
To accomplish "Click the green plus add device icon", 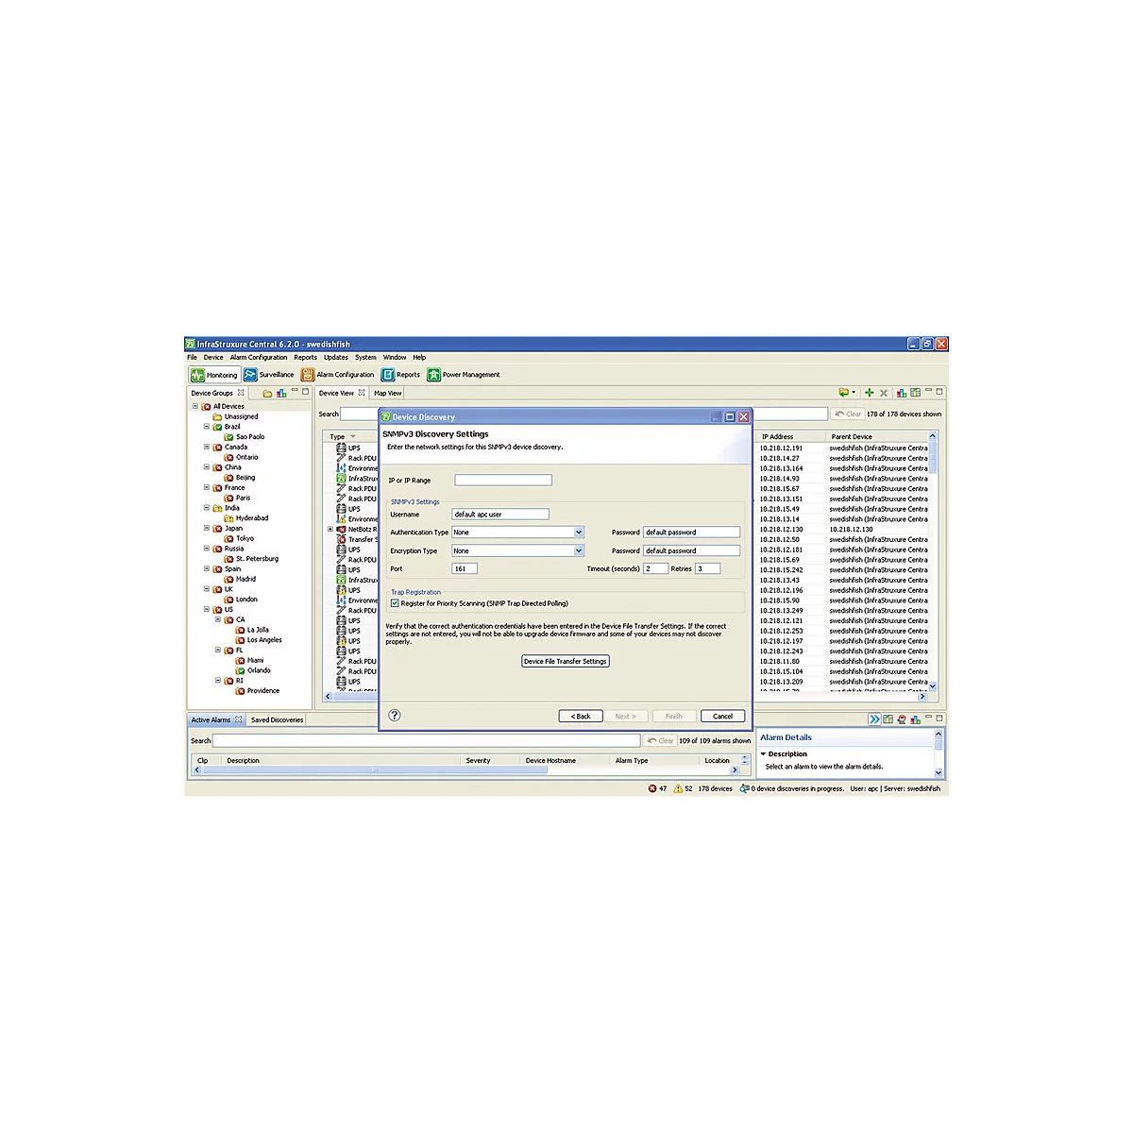I will point(870,393).
